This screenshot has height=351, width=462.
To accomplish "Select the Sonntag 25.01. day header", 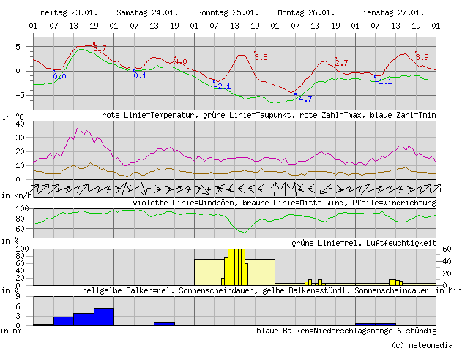I will pos(227,13).
